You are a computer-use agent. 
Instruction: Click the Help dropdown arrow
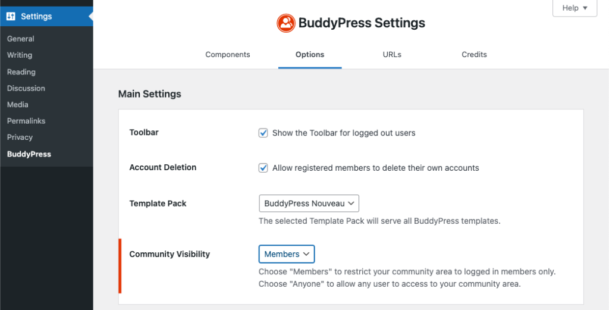pyautogui.click(x=585, y=8)
